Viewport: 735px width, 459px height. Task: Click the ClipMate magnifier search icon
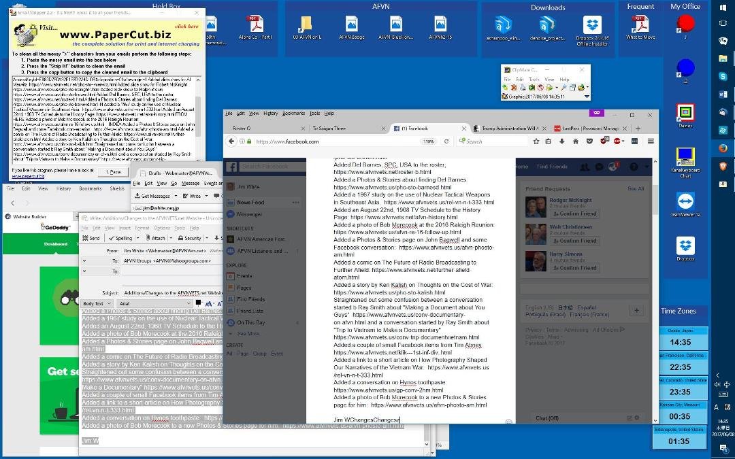564,88
